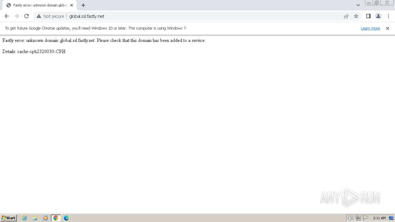Screen dimensions: 395x222
Task: Open Windows Explorer folder in taskbar
Action: (x=35, y=218)
